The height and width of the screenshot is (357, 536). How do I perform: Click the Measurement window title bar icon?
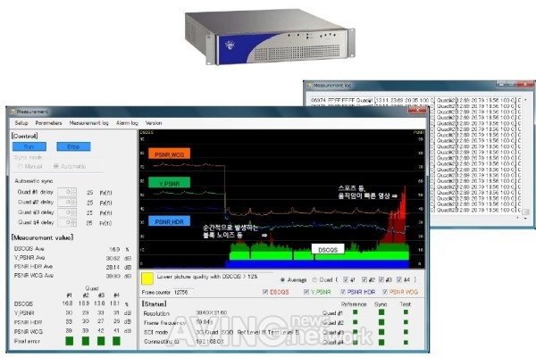pos(13,112)
